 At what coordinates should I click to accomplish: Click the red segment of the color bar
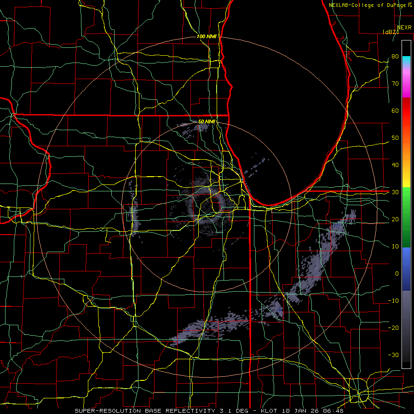(x=406, y=111)
